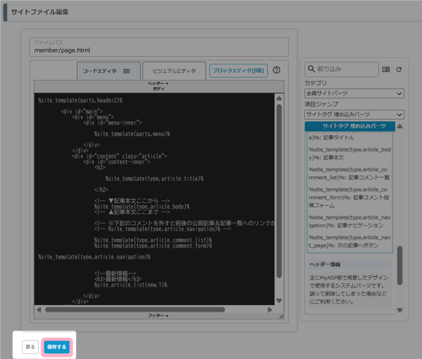Screen dimensions: 422x359
Task: Click the code editor scroll left arrow
Action: click(39, 310)
